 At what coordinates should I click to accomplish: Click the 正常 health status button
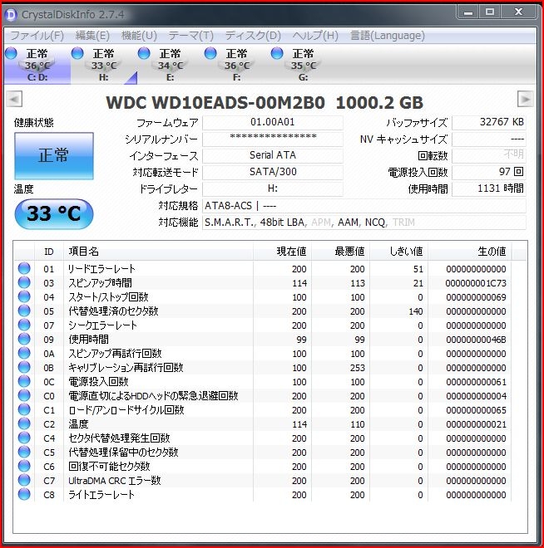(x=54, y=156)
